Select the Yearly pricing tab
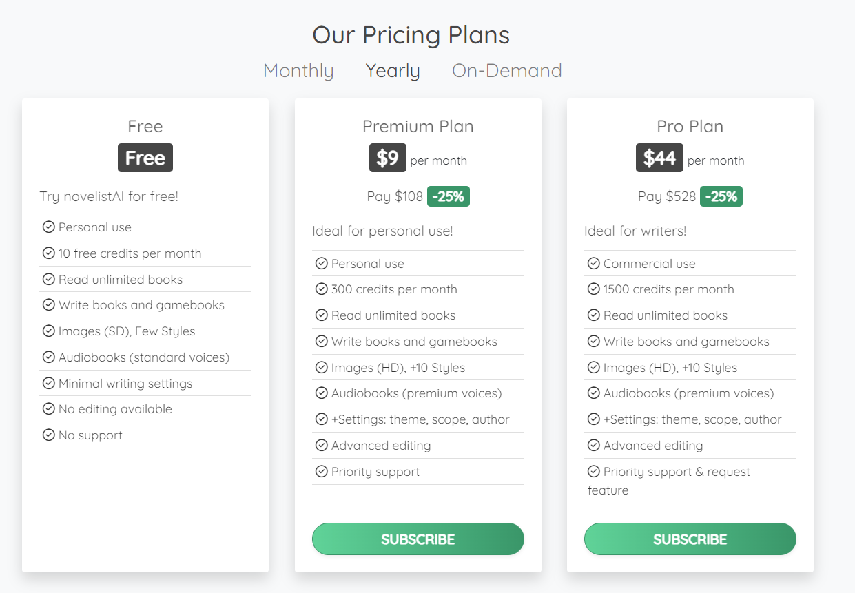The image size is (855, 593). (393, 71)
